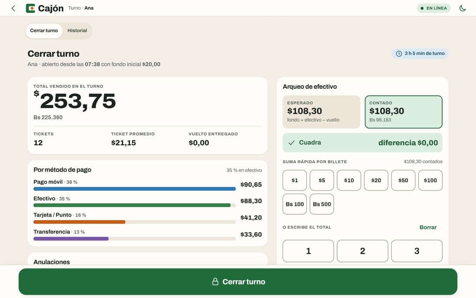Select the Contado amount card
476x298 pixels.
(x=403, y=112)
